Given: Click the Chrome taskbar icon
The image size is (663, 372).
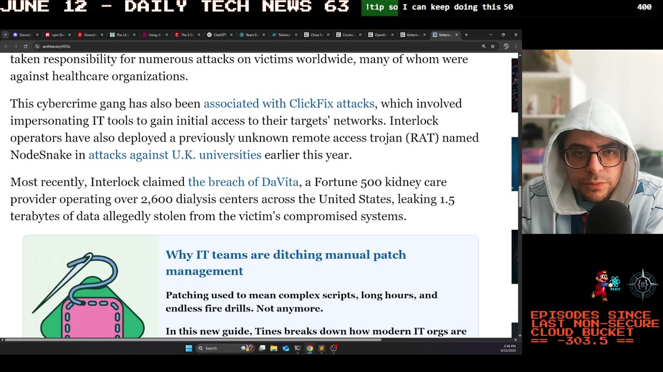Looking at the screenshot, I should tap(309, 348).
